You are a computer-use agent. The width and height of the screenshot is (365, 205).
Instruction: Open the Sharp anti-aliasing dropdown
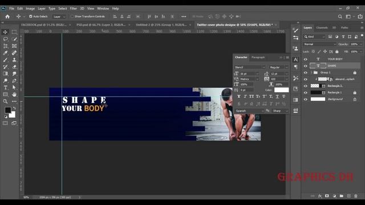tap(280, 111)
